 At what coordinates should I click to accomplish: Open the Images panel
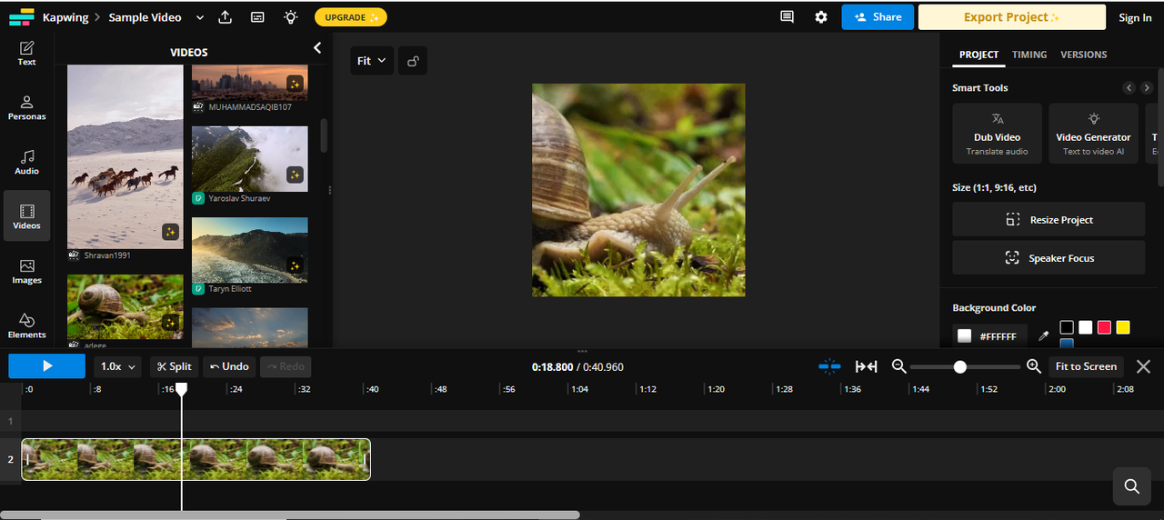click(x=26, y=272)
